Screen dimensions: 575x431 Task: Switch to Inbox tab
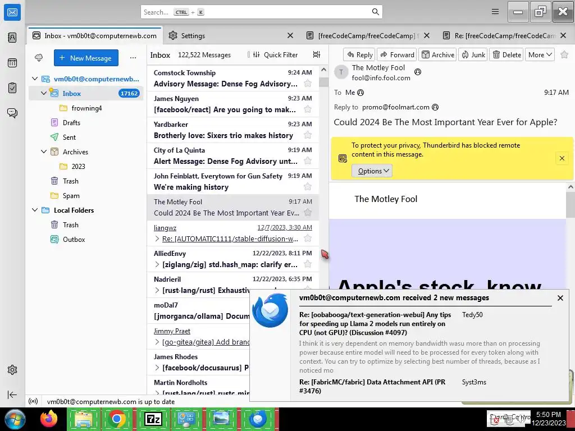pyautogui.click(x=94, y=35)
